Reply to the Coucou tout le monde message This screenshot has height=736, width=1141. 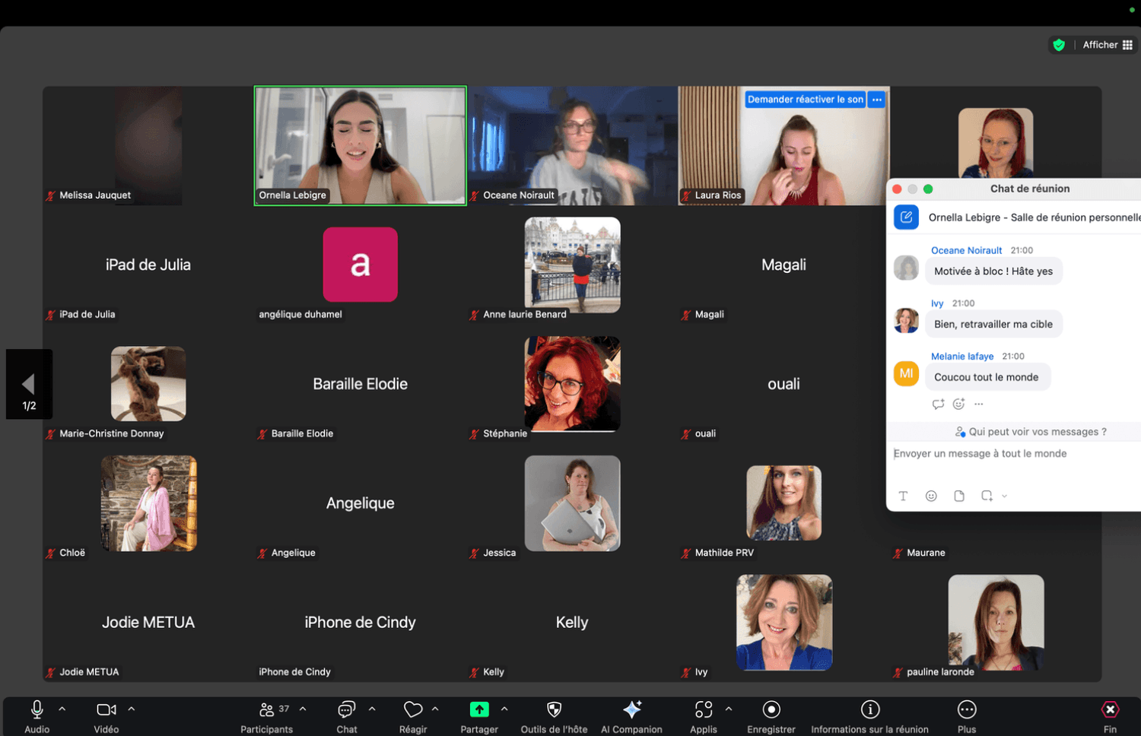point(938,404)
